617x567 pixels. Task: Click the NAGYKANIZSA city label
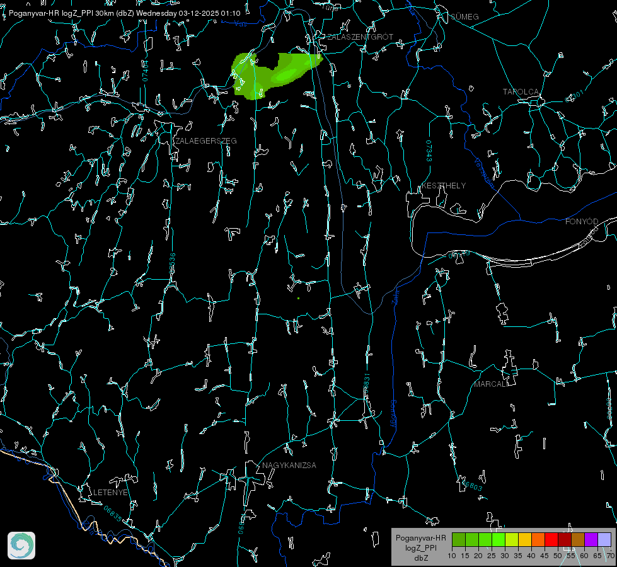tap(289, 465)
